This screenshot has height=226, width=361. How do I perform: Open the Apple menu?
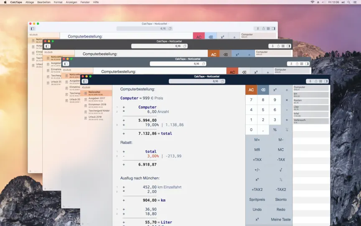point(5,2)
